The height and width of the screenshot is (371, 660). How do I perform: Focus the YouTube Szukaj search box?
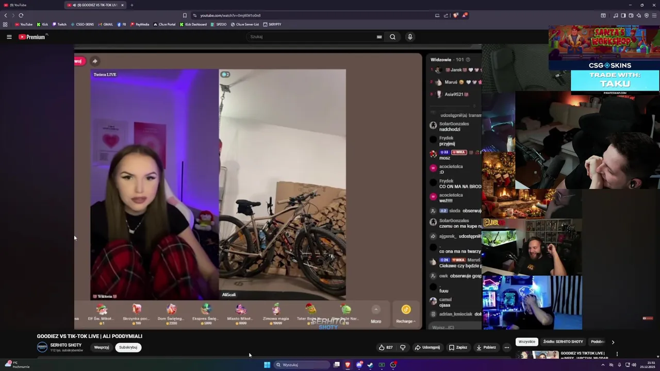312,37
